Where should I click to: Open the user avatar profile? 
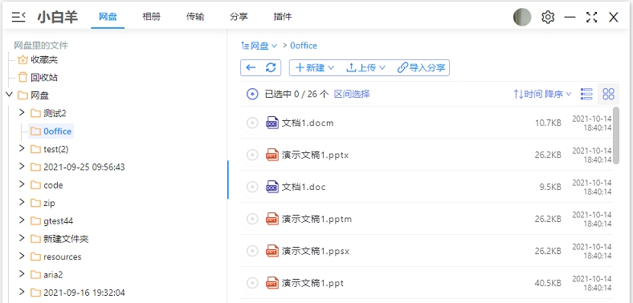click(x=522, y=18)
